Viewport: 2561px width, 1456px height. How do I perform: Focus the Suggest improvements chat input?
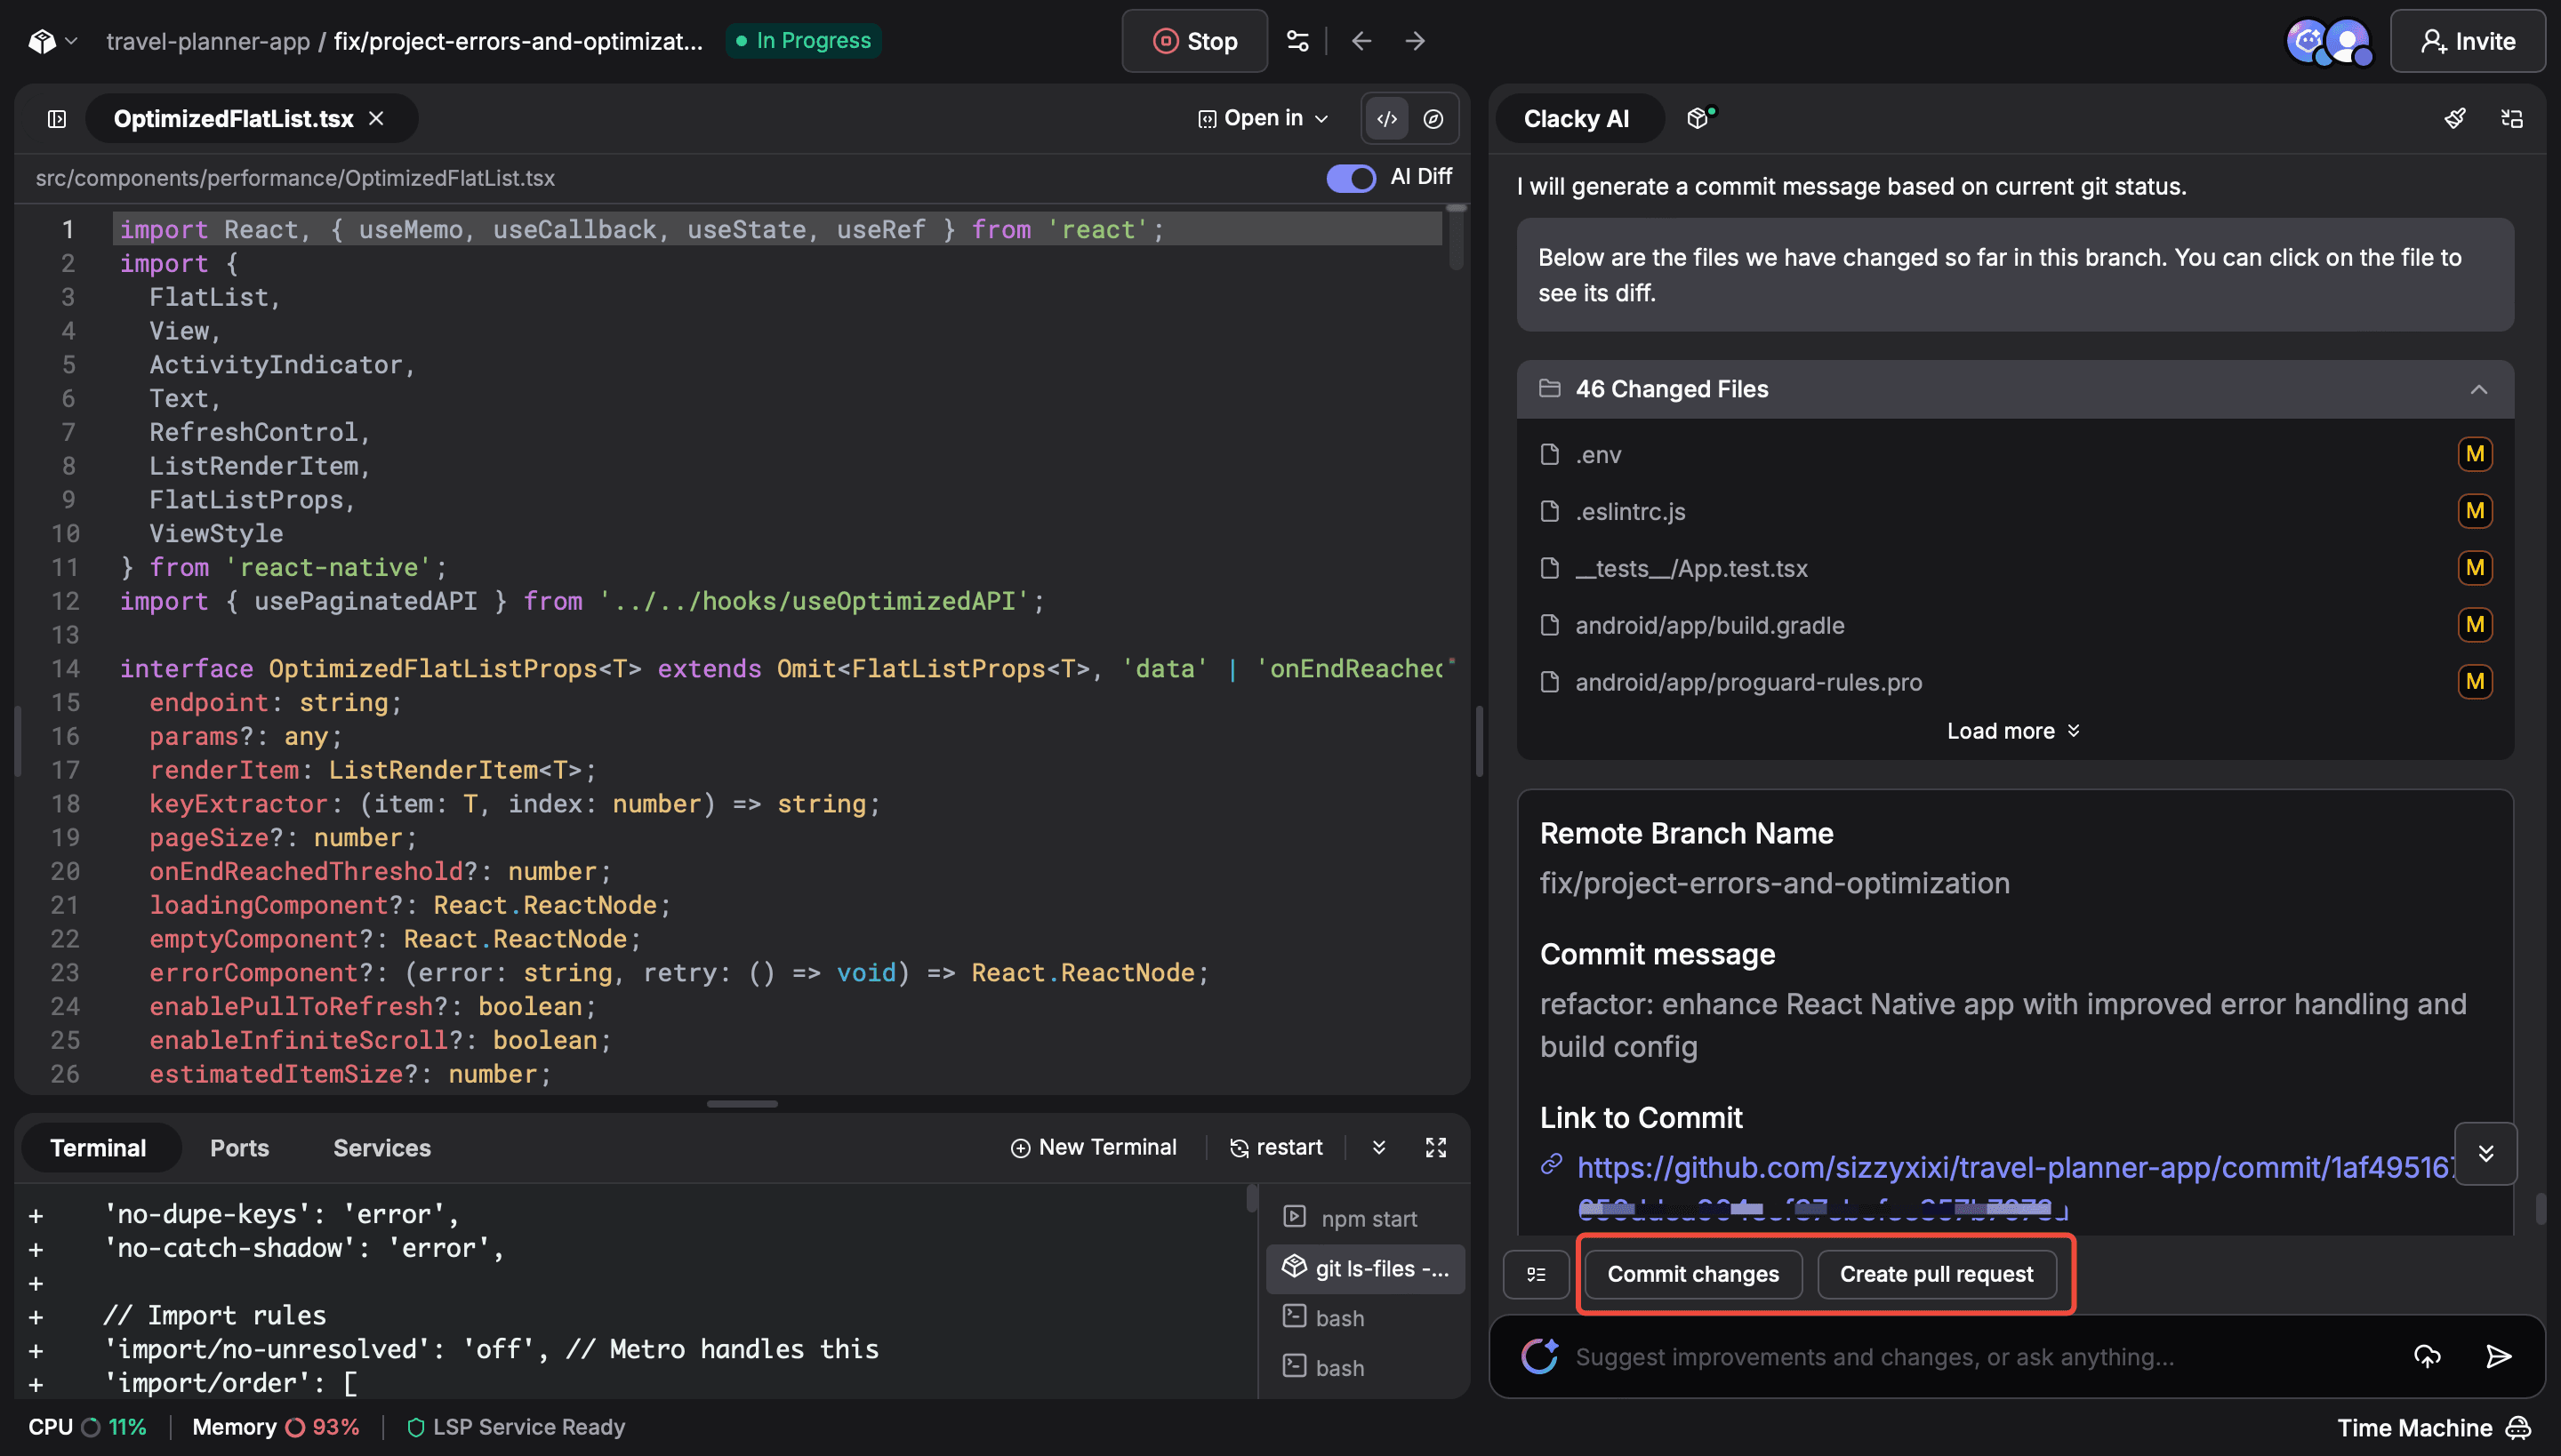point(1981,1357)
